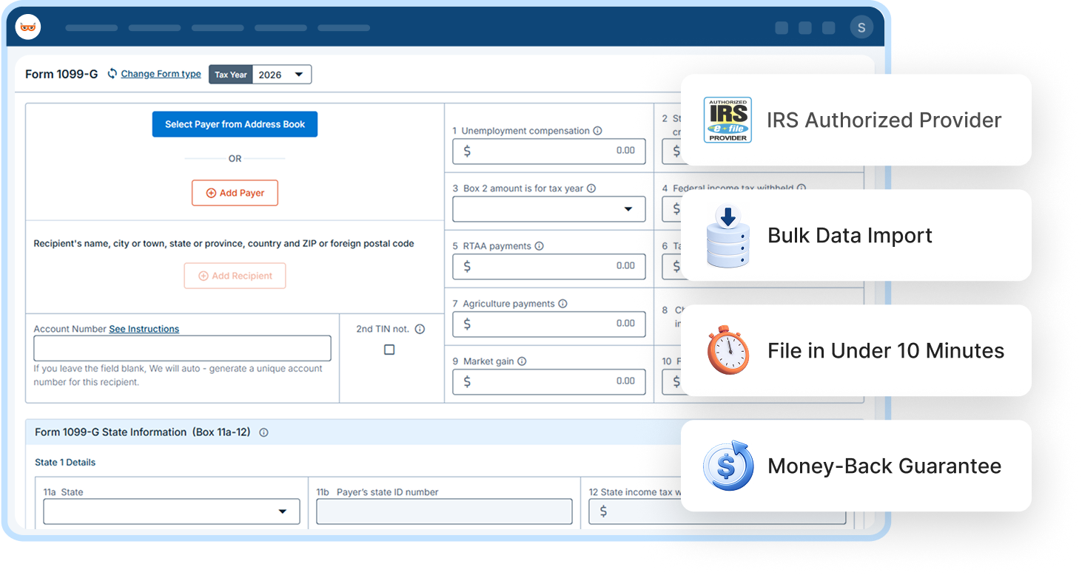Focus the Market gain amount field
This screenshot has width=1082, height=575.
pos(549,382)
